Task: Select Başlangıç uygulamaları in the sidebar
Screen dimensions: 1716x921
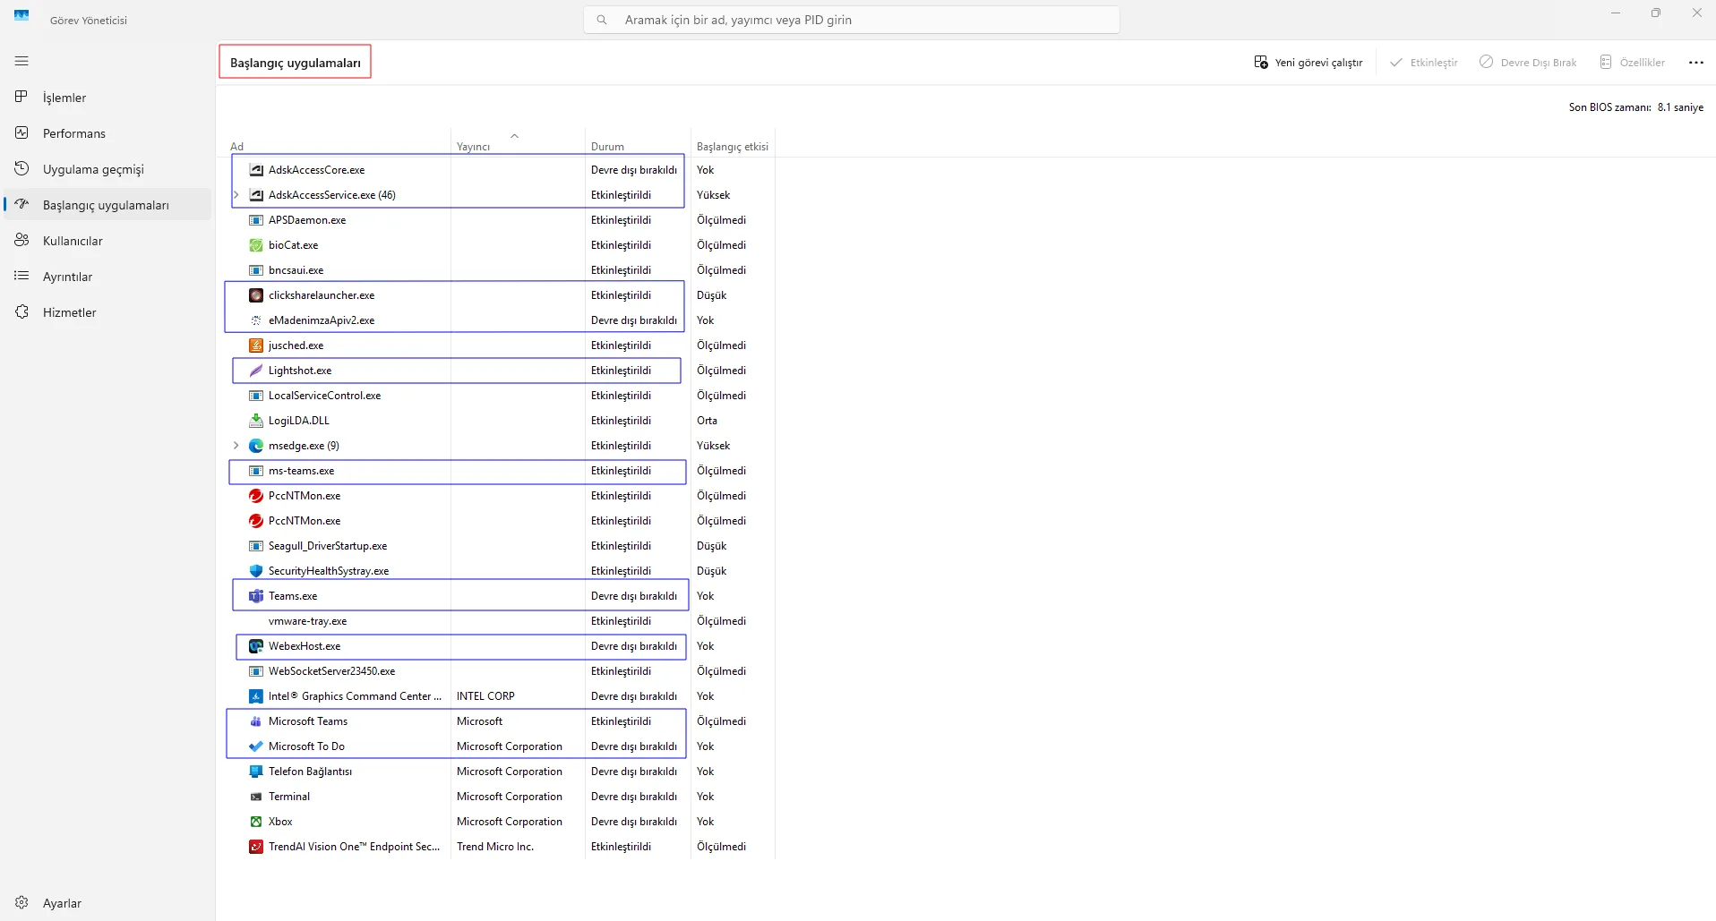Action: click(106, 205)
